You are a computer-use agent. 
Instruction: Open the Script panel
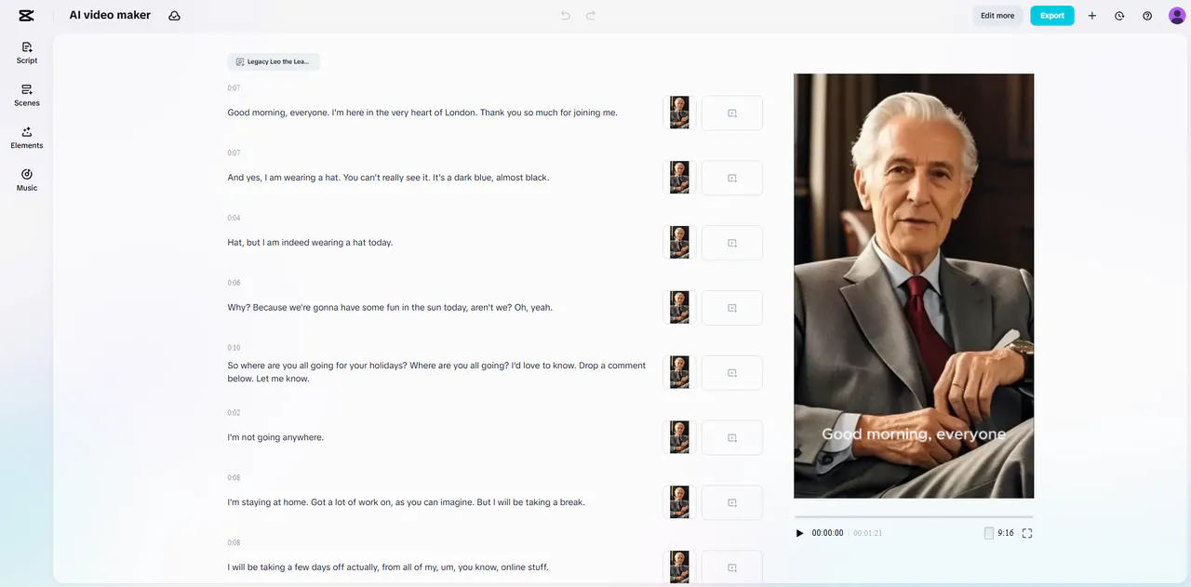click(27, 52)
